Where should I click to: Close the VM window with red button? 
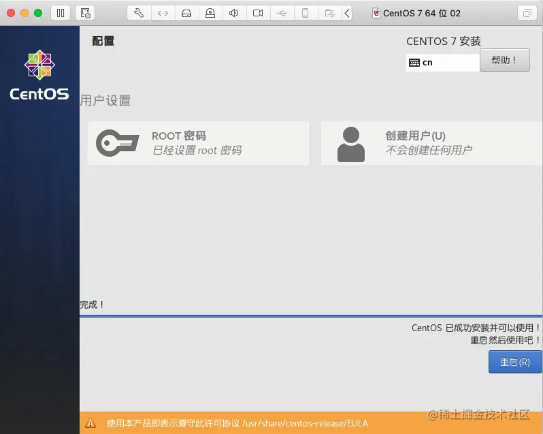tap(11, 13)
